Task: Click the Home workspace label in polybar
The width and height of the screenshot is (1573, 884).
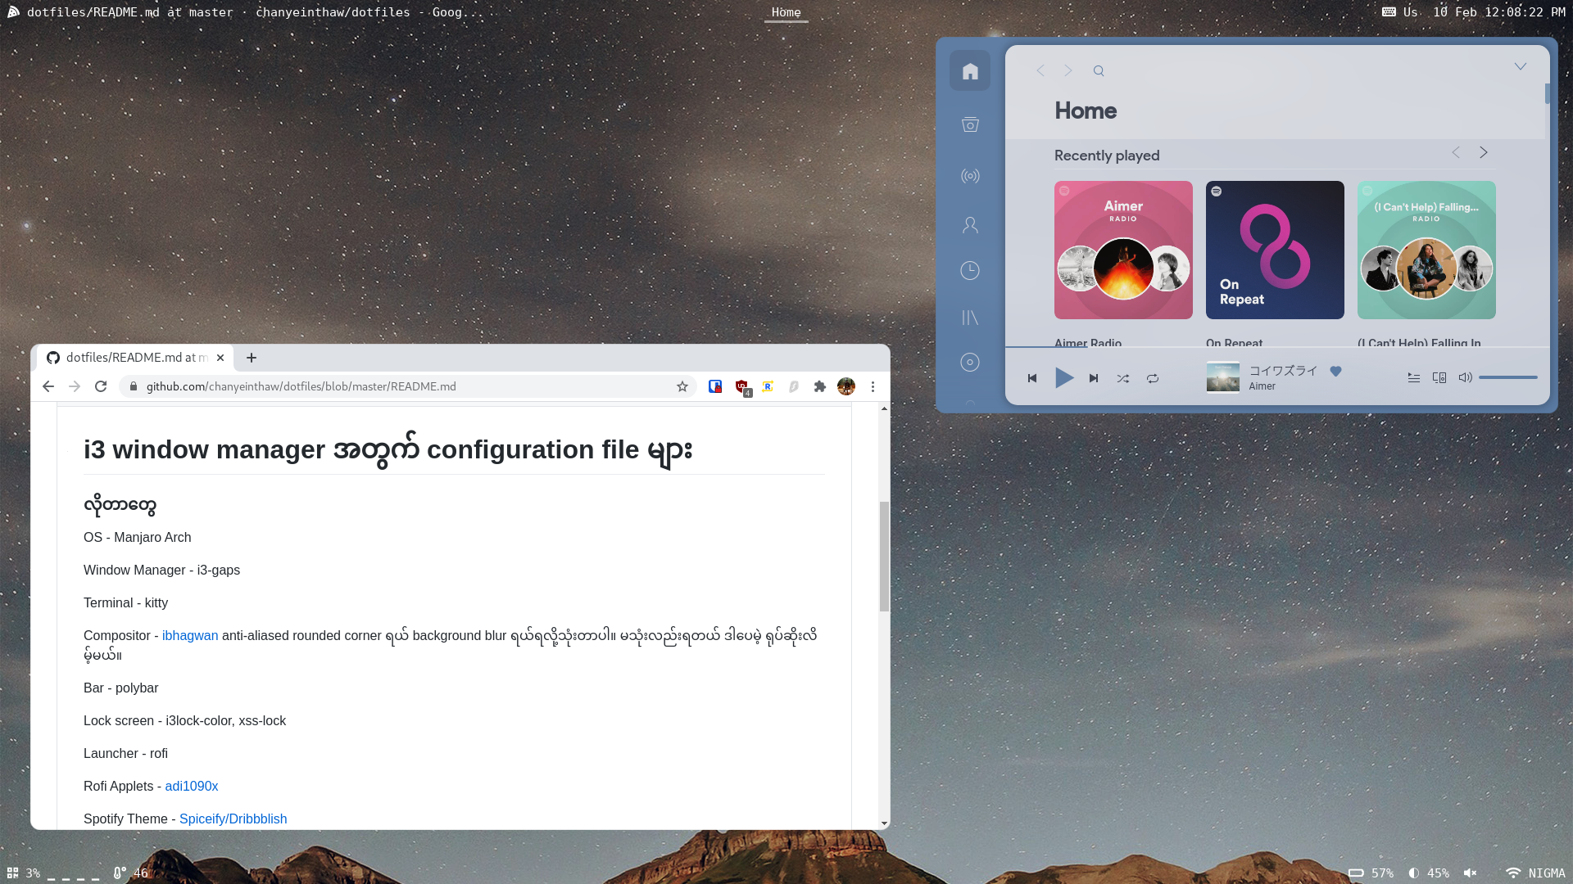Action: (x=786, y=12)
